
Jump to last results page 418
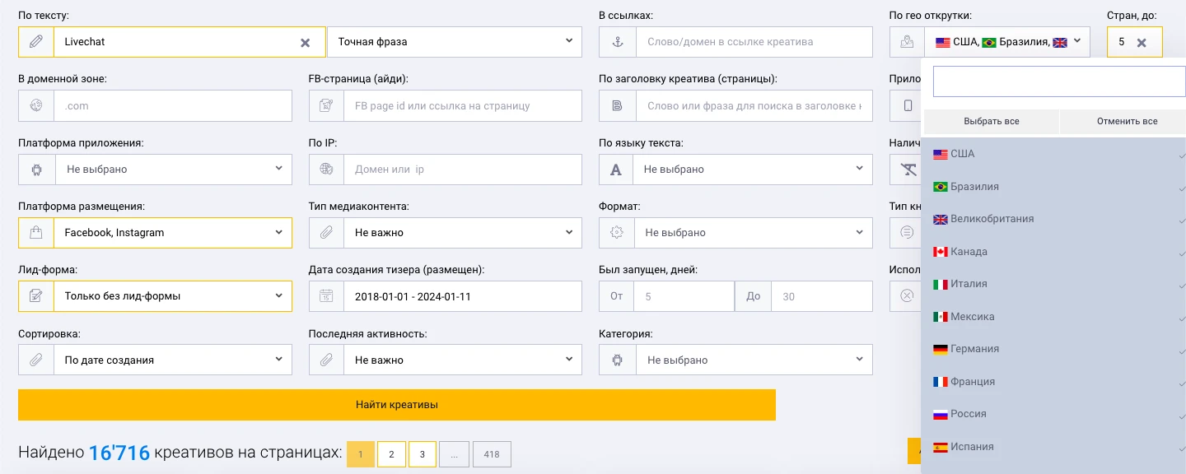[x=492, y=454]
